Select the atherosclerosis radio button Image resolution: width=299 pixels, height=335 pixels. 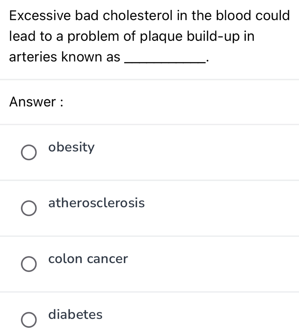coord(28,208)
